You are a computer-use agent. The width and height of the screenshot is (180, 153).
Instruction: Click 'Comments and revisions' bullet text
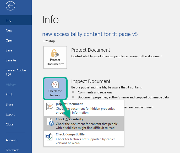[x=95, y=92]
